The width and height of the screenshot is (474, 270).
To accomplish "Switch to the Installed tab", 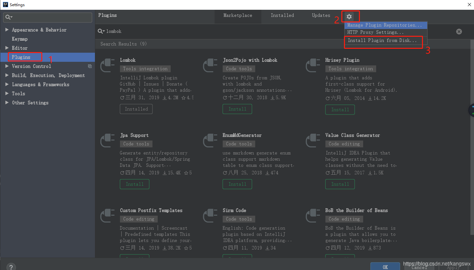I will [282, 16].
